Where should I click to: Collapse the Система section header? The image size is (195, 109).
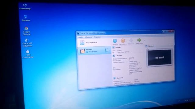(x=117, y=56)
